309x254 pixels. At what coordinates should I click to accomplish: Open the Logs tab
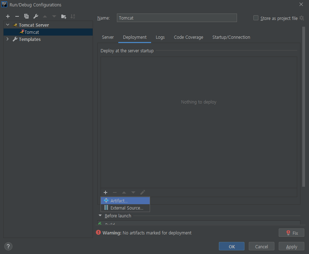pos(160,37)
